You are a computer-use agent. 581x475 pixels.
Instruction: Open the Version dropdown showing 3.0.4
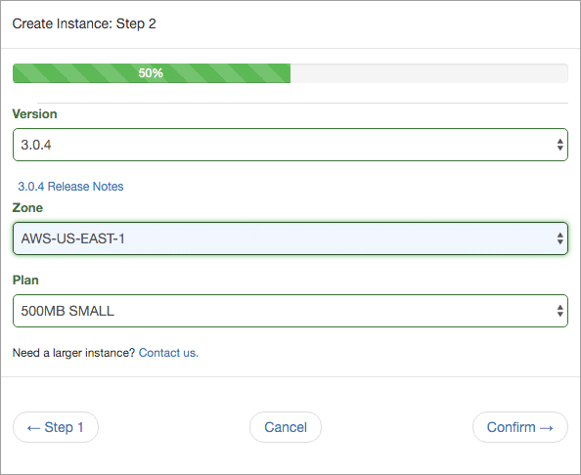(x=290, y=145)
